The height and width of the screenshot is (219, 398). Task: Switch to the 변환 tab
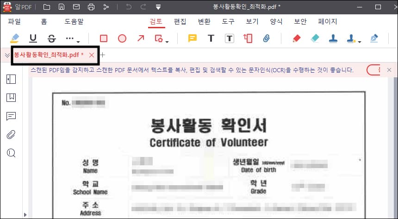[x=204, y=22]
